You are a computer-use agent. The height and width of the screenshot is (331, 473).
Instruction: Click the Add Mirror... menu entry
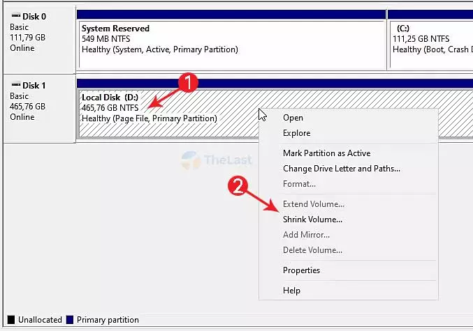pos(306,235)
